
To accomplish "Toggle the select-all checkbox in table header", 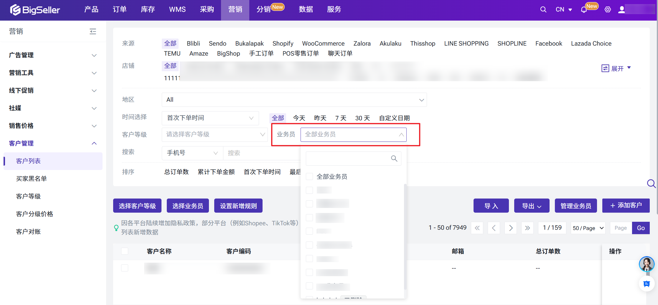I will click(x=125, y=251).
